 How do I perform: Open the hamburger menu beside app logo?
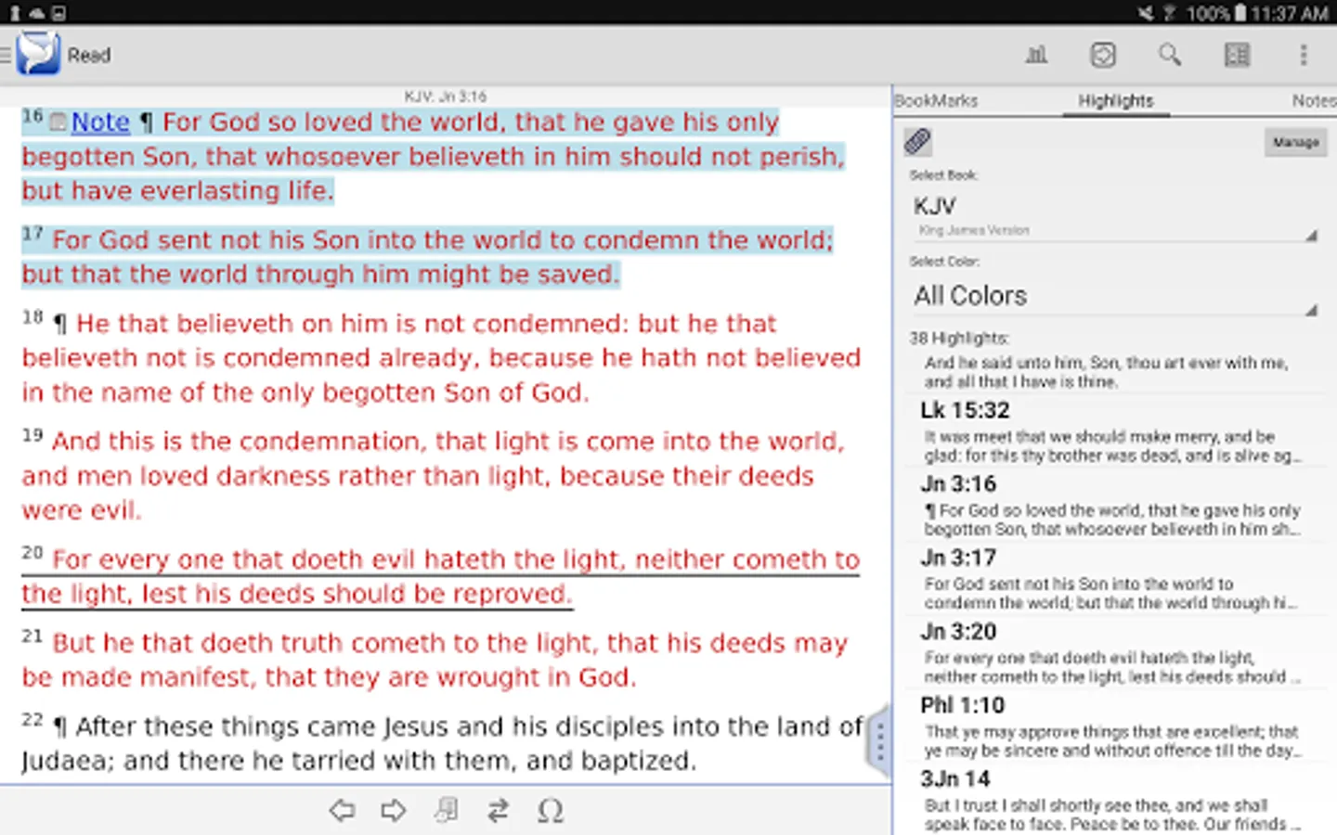[6, 56]
